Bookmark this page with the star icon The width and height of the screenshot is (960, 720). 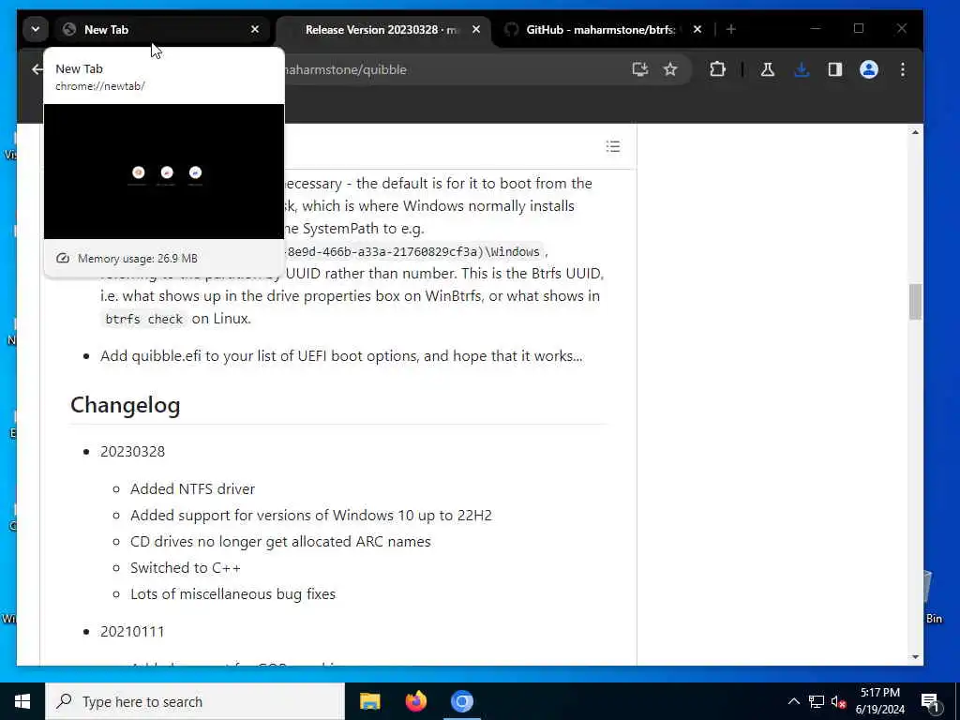coord(670,69)
